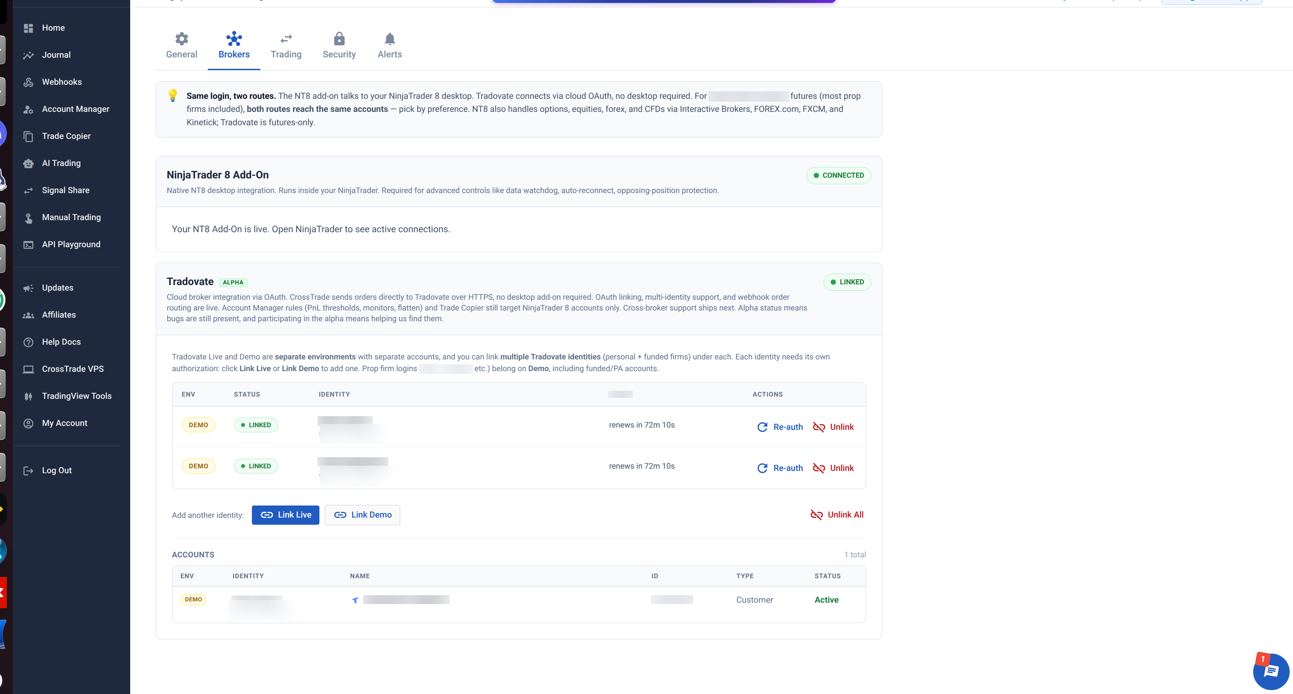Open TradingView Tools label in sidebar
1293x694 pixels.
point(77,396)
